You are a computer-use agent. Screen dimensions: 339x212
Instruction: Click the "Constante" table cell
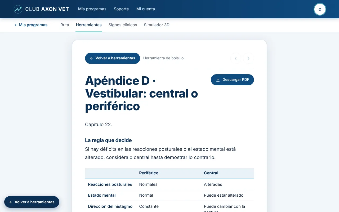[149, 206]
